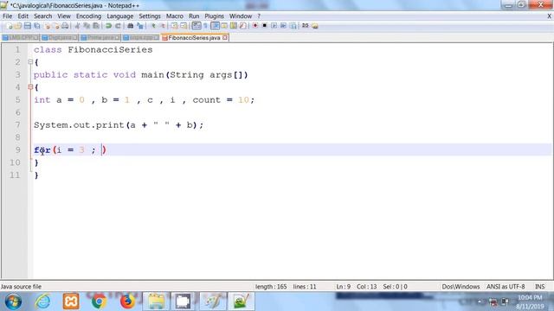
Task: Open the Edit menu
Action: point(23,16)
